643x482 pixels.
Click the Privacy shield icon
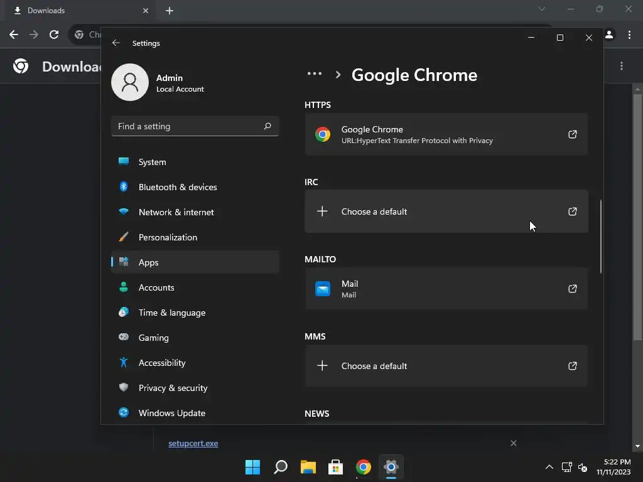tap(124, 387)
